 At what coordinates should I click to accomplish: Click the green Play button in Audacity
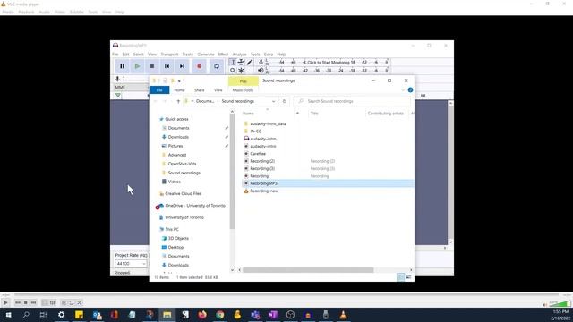(137, 66)
